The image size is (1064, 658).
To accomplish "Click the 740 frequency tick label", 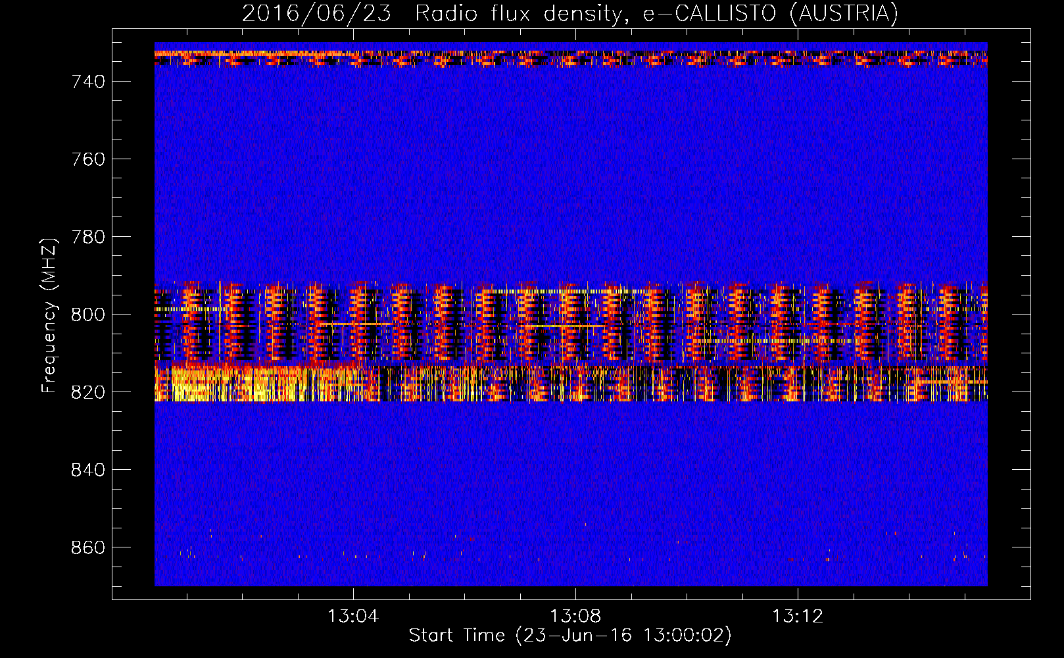I will 88,82.
